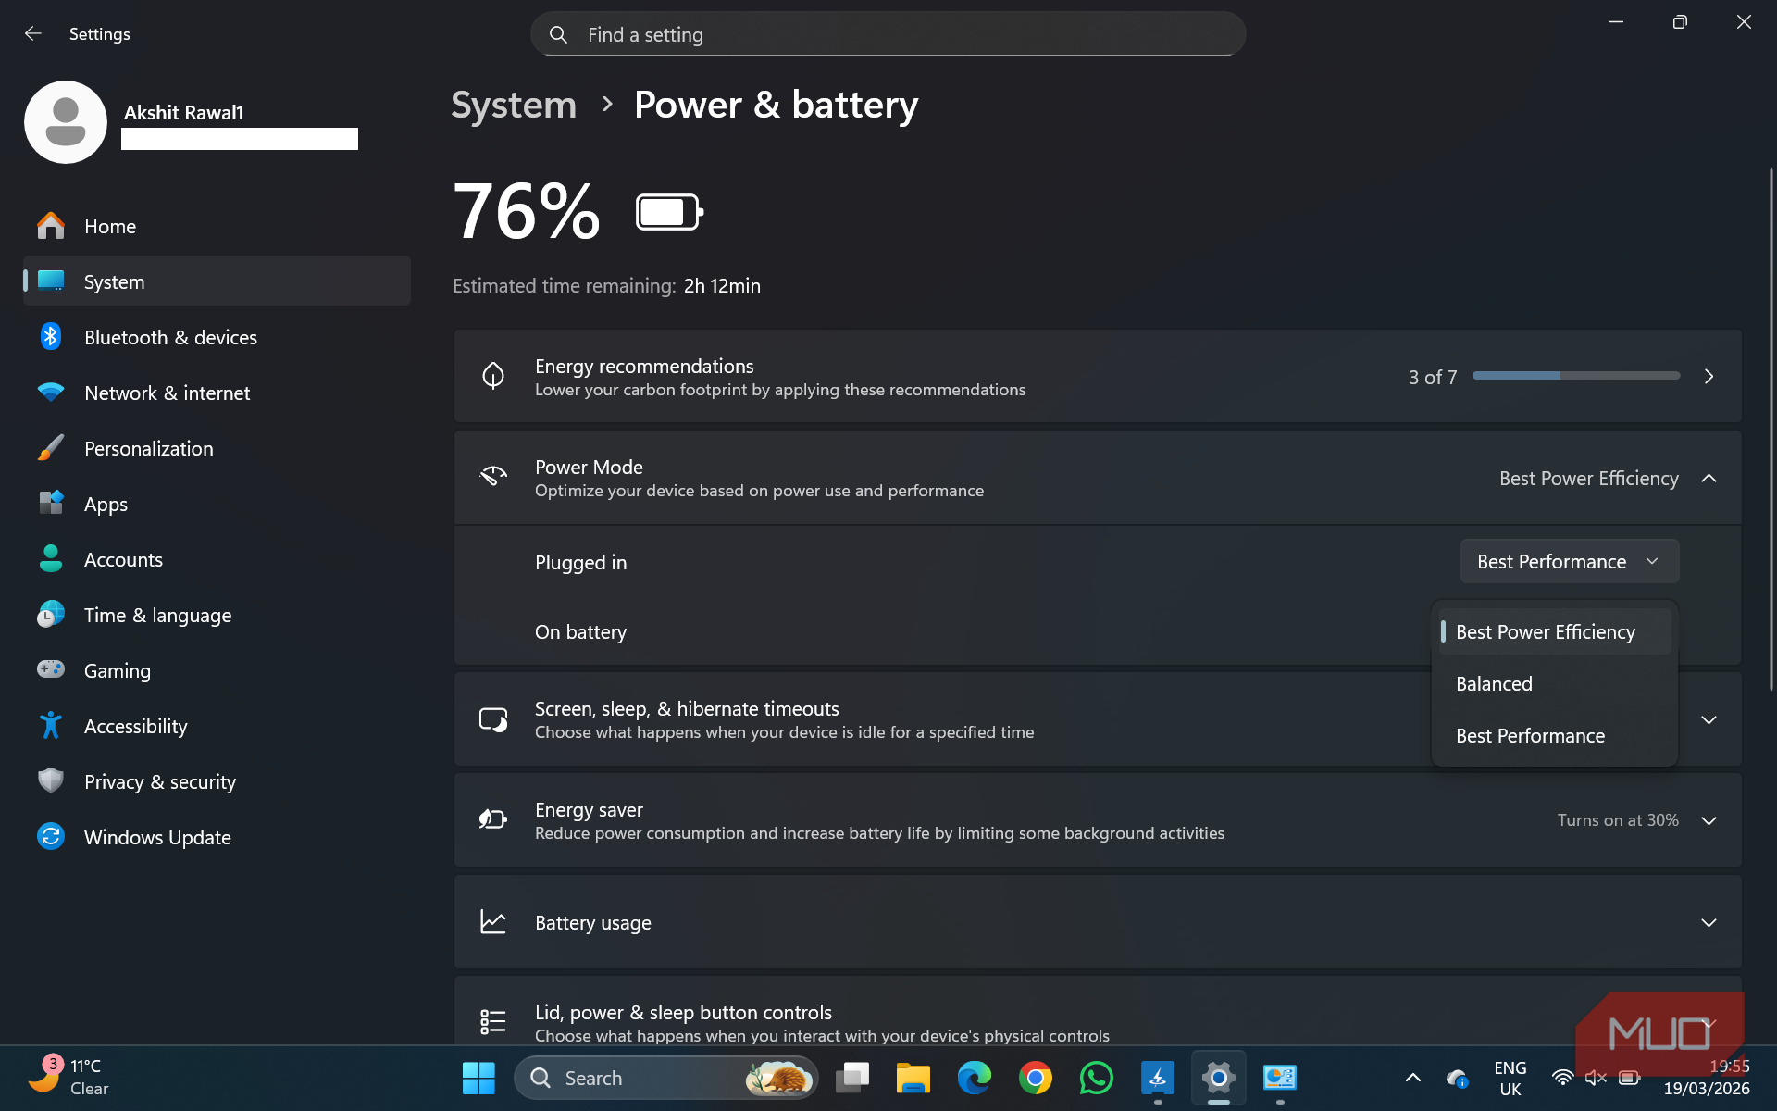Click the Time & language globe icon

(x=51, y=614)
